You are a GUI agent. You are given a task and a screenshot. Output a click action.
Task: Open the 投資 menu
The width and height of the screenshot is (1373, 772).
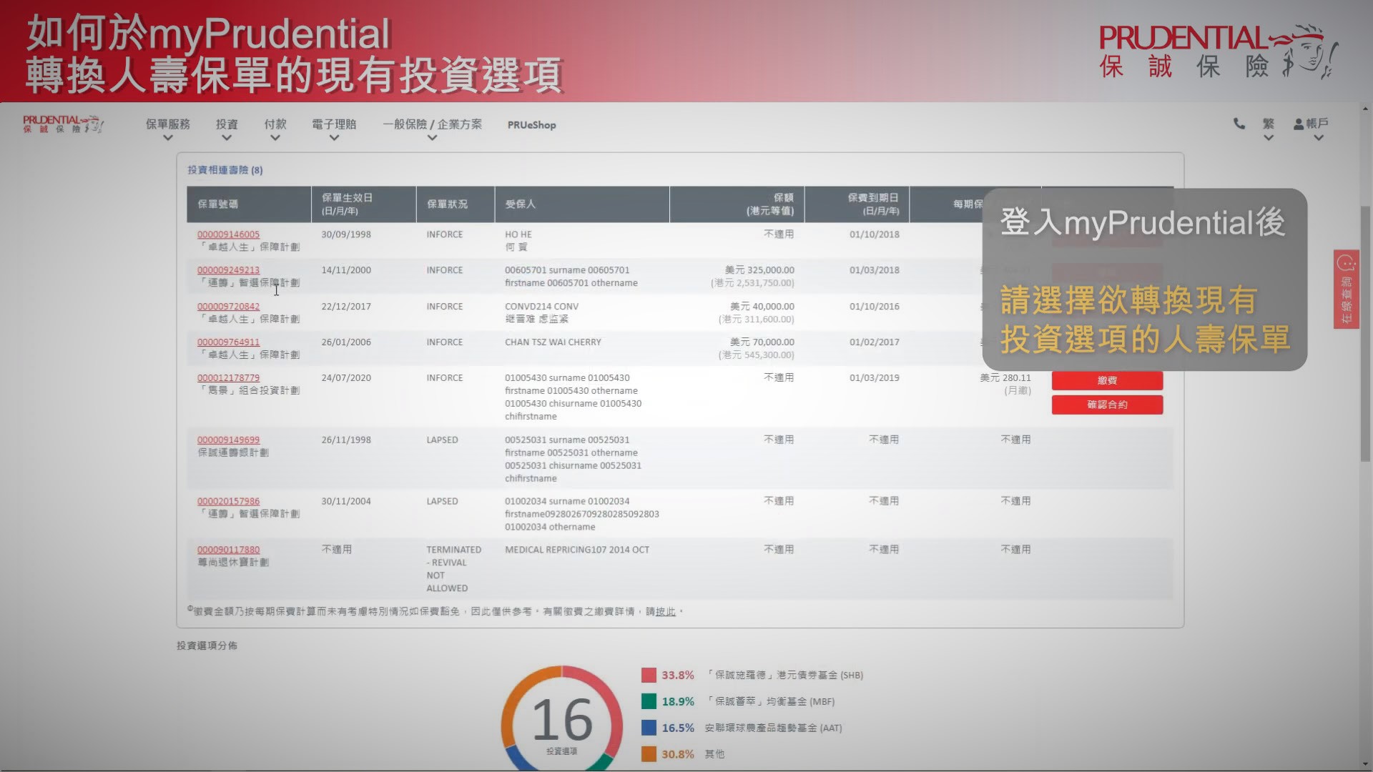pyautogui.click(x=227, y=124)
